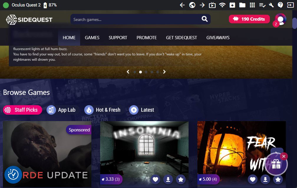Image resolution: width=297 pixels, height=188 pixels.
Task: Select the fourth carousel dot
Action: click(152, 72)
